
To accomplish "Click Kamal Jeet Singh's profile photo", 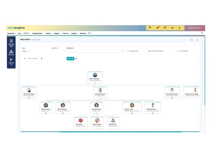I will [x=29, y=90].
